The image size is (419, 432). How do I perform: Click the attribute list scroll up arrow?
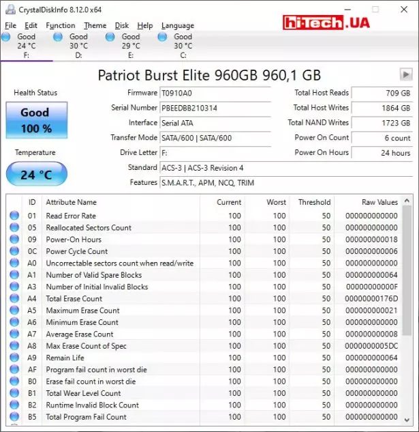point(407,201)
